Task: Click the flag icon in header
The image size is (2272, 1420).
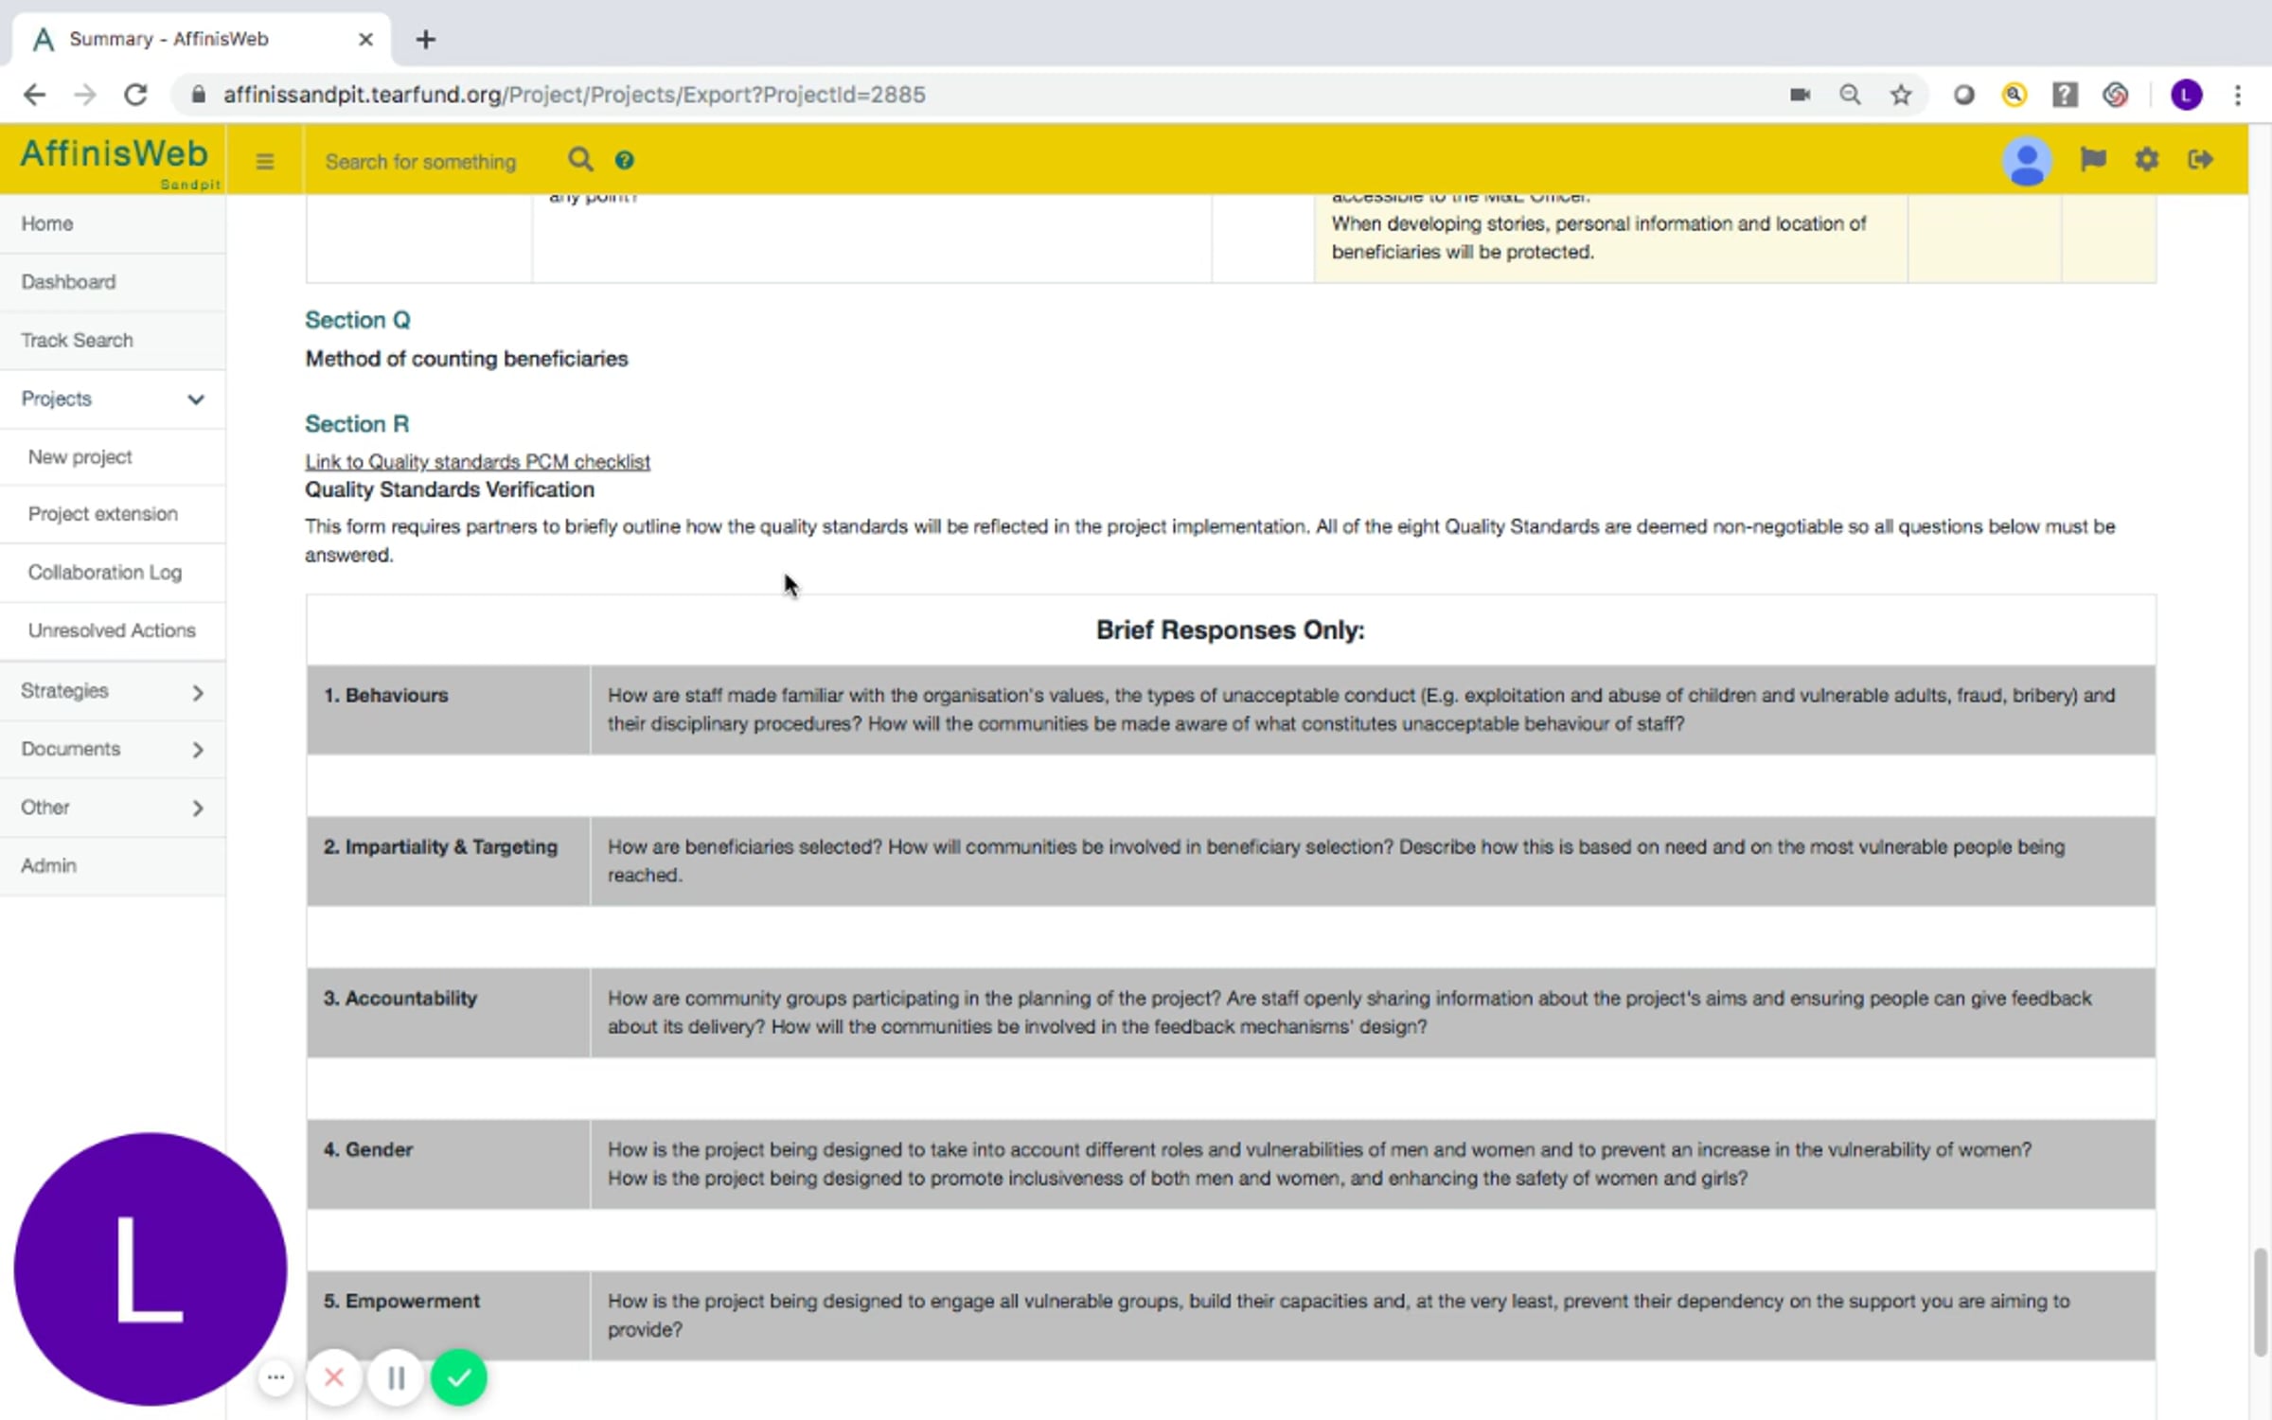Action: point(2093,159)
